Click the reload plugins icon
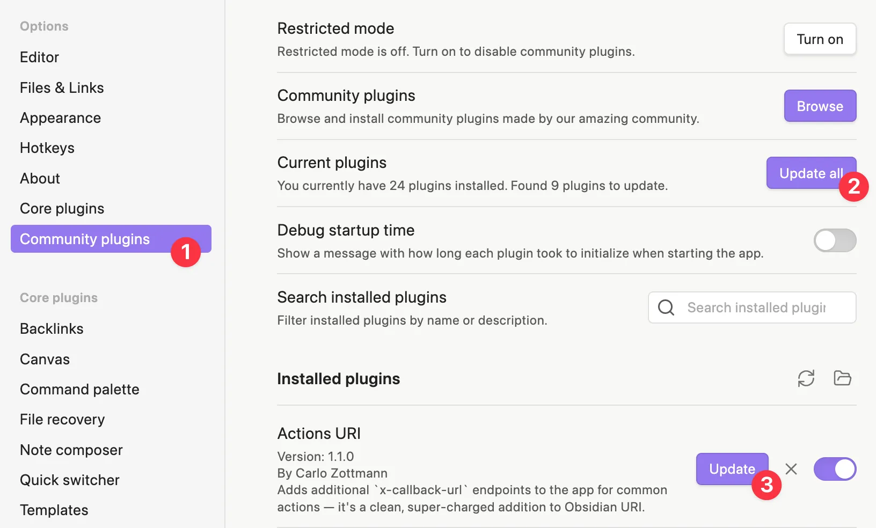Viewport: 876px width, 528px height. coord(807,378)
